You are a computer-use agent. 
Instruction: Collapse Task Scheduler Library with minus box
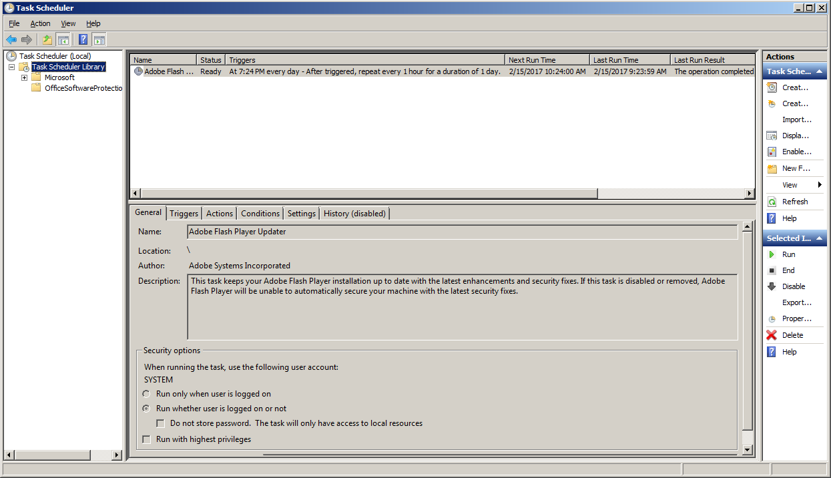tap(11, 67)
